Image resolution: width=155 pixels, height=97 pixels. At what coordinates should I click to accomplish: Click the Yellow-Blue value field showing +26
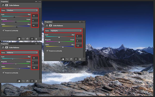pyautogui.click(x=35, y=68)
